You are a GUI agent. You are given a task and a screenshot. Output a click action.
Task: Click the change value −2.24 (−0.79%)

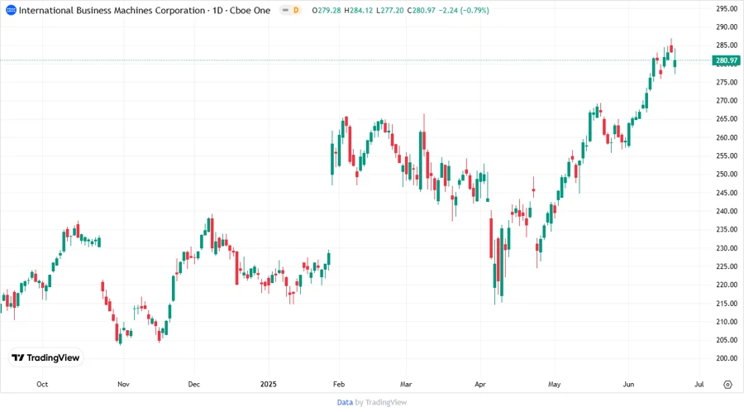tap(464, 10)
